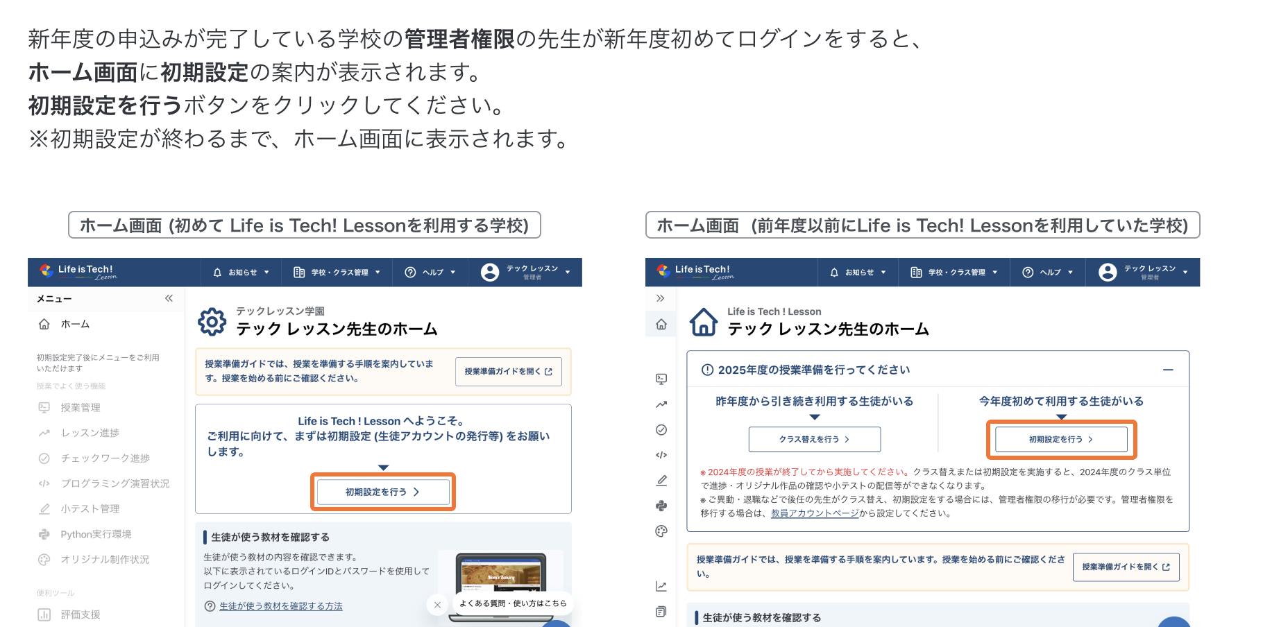
Task: Collapse the 2025年度の授業準備 panel with the minus icon
Action: tap(1168, 370)
